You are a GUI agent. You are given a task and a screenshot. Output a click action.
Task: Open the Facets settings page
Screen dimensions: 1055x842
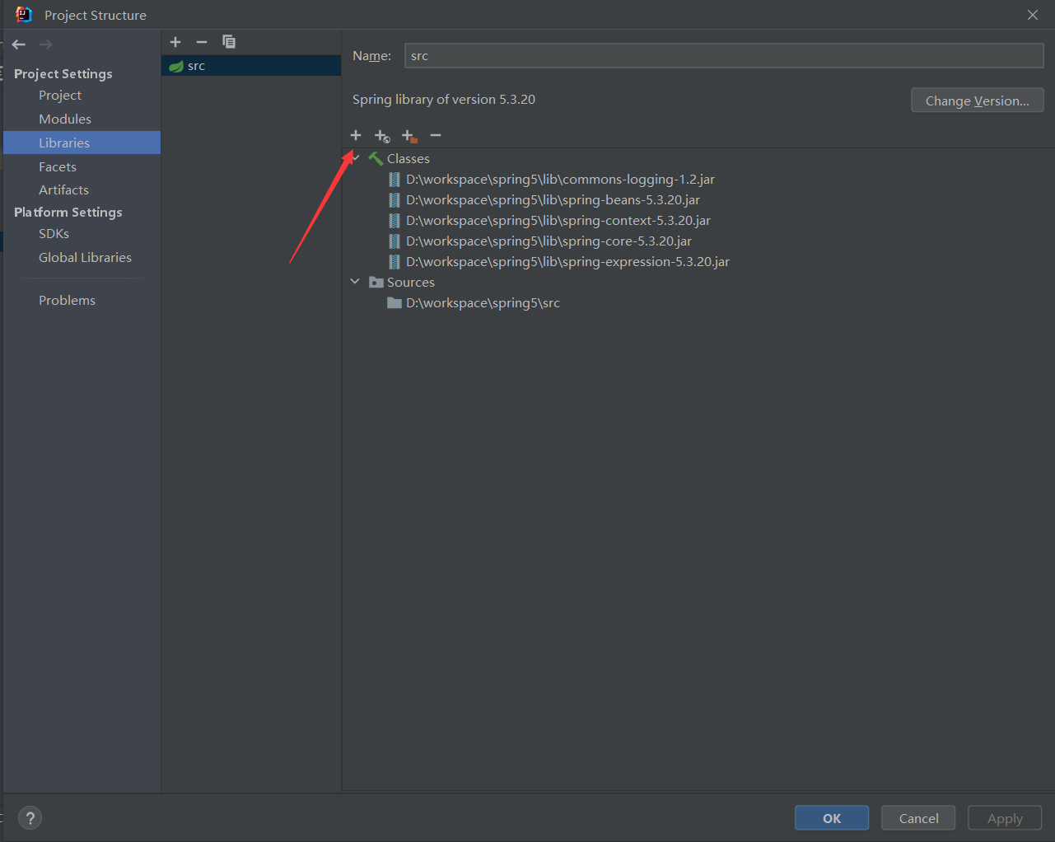(x=58, y=167)
